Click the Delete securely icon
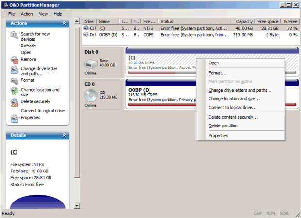The image size is (301, 218). pos(15,103)
